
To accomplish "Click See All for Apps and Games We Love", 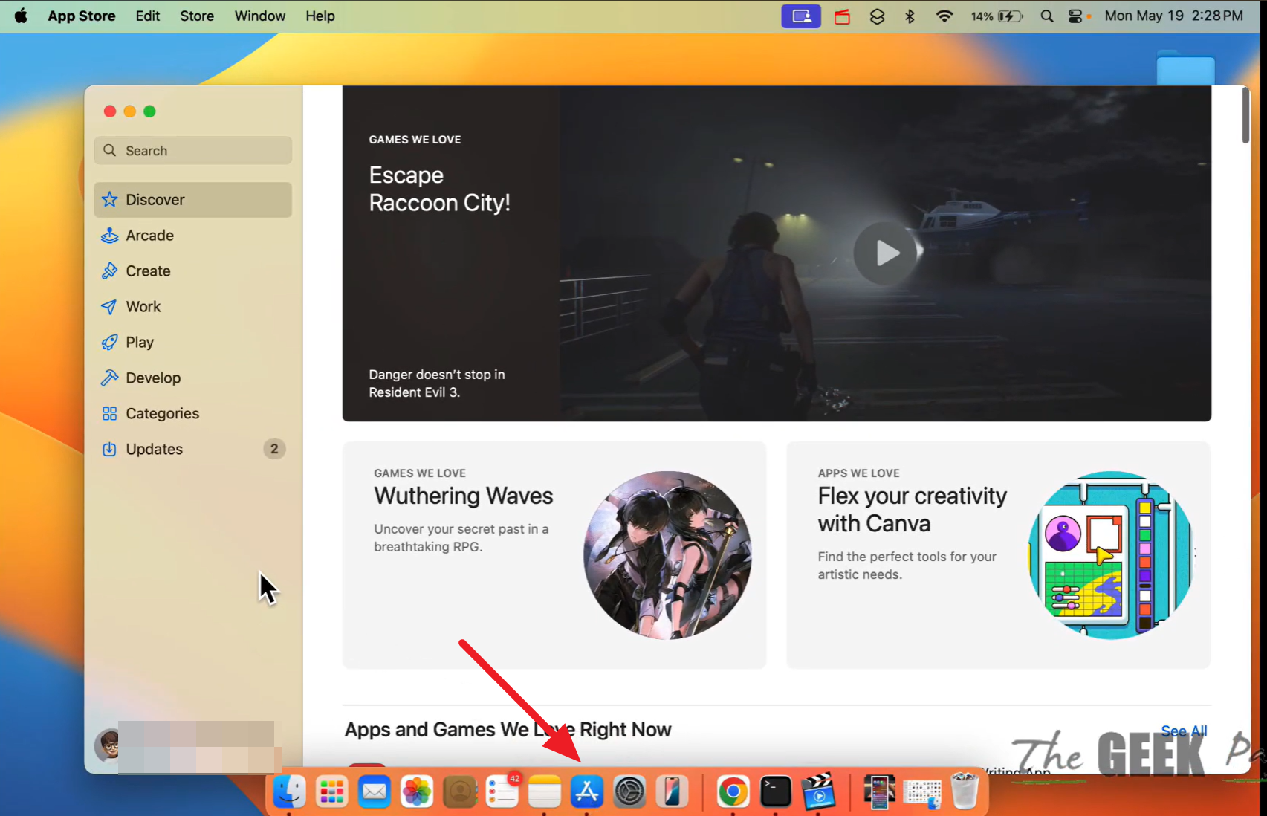I will coord(1184,731).
